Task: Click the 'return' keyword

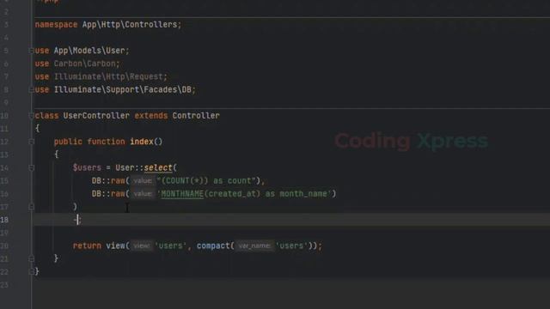Action: (x=87, y=246)
